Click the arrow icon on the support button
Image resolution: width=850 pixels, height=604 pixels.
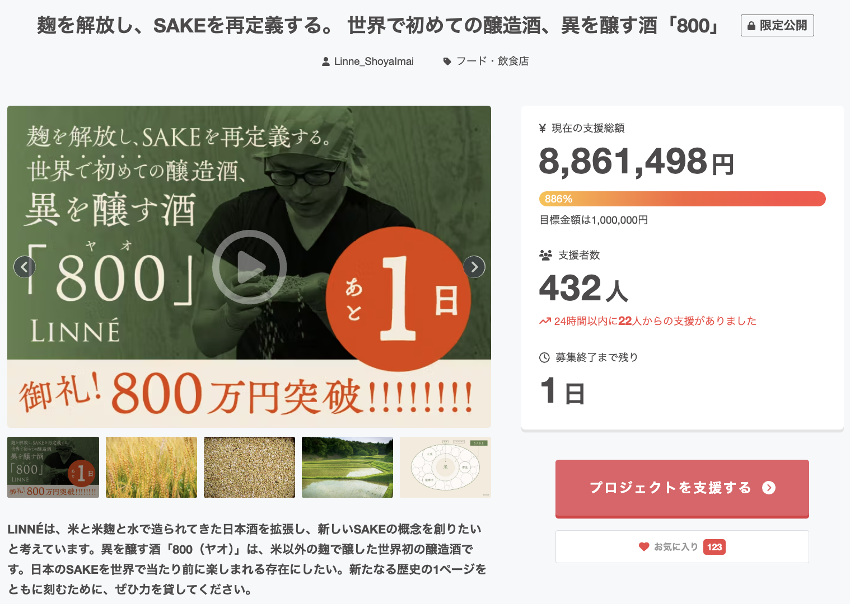pyautogui.click(x=769, y=488)
